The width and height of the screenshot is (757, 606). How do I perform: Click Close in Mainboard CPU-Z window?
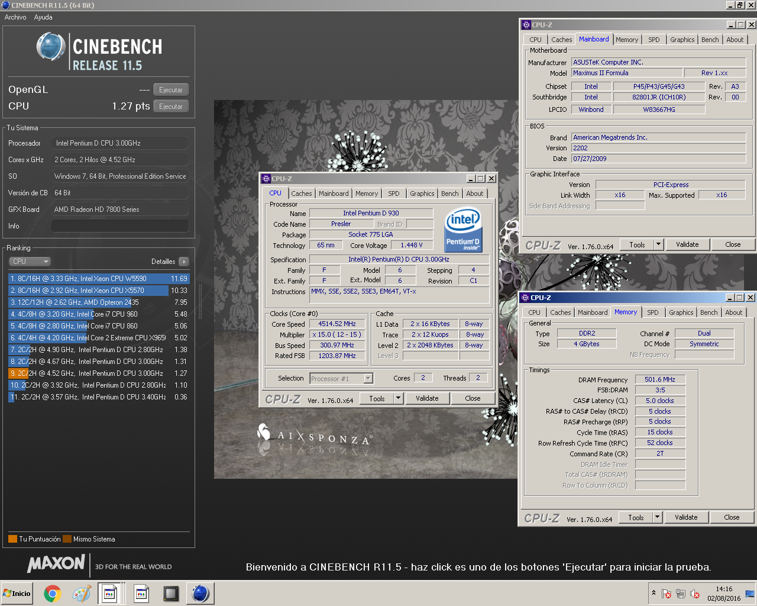point(733,244)
